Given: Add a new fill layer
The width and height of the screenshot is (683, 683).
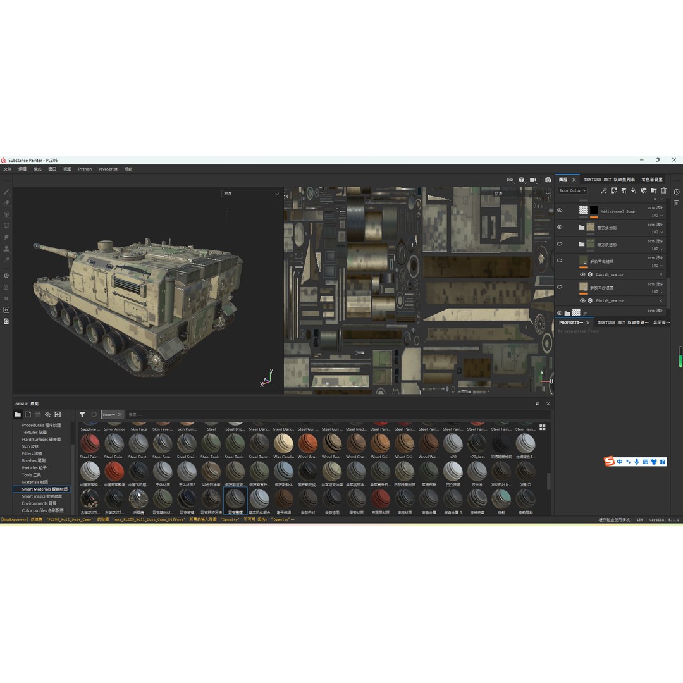Looking at the screenshot, I should tap(634, 190).
